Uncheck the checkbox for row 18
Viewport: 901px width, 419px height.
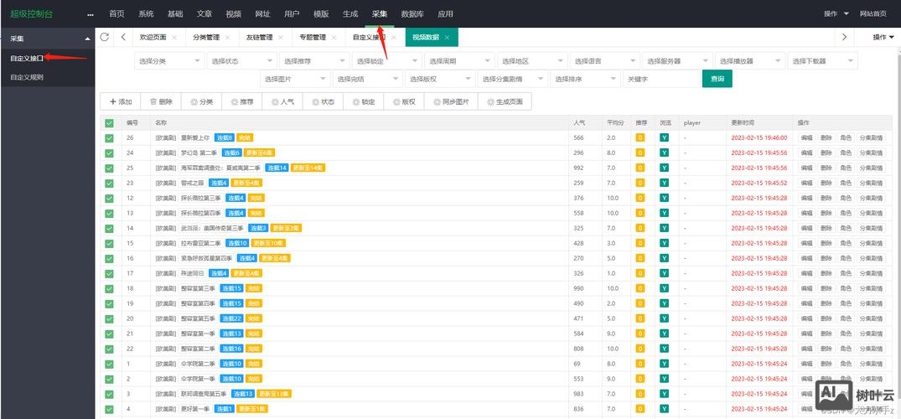[x=109, y=288]
